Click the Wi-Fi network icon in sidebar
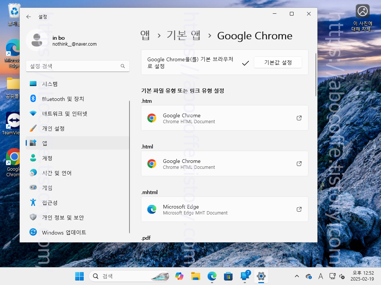This screenshot has height=285, width=381. 33,113
